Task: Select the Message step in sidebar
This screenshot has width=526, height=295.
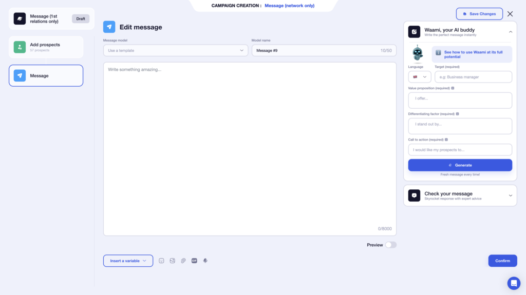Action: [46, 76]
